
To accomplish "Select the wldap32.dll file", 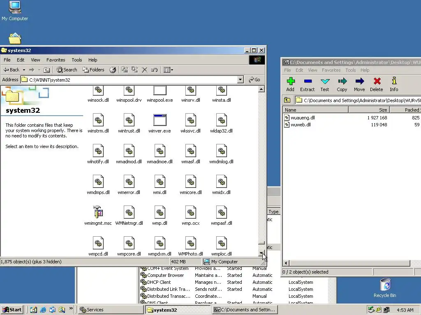I will click(x=222, y=123).
